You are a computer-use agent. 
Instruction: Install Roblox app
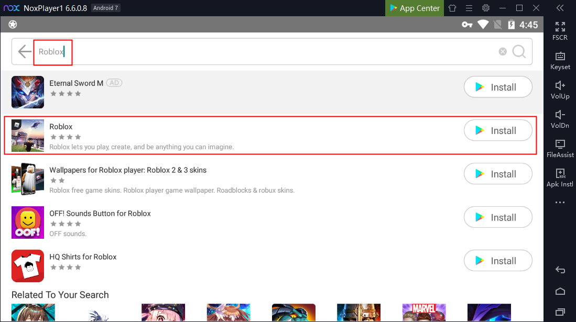[498, 130]
